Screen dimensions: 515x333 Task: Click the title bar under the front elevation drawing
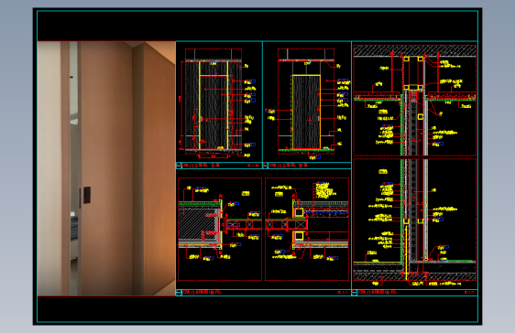(219, 166)
